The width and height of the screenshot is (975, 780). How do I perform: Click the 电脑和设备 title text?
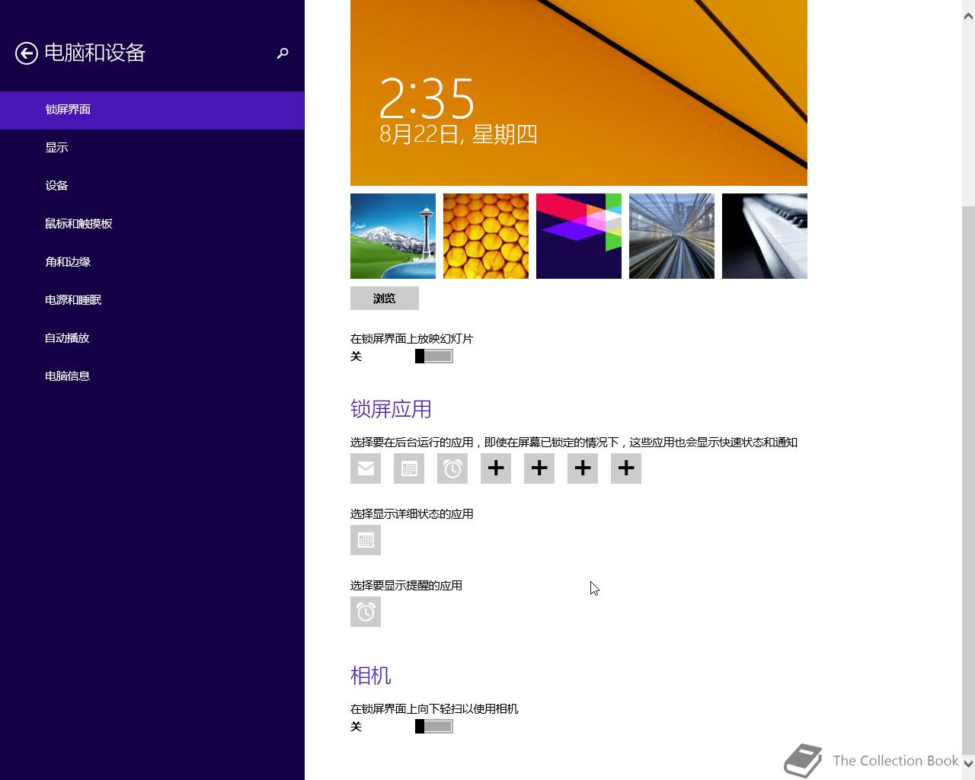94,53
